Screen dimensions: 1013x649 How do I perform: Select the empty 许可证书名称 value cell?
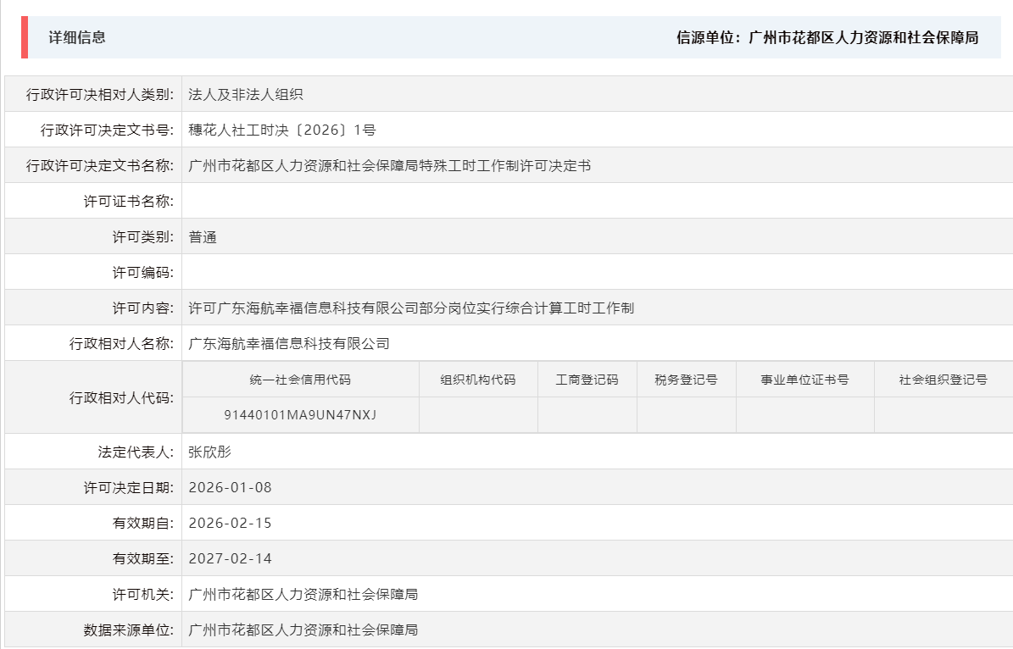[339, 200]
